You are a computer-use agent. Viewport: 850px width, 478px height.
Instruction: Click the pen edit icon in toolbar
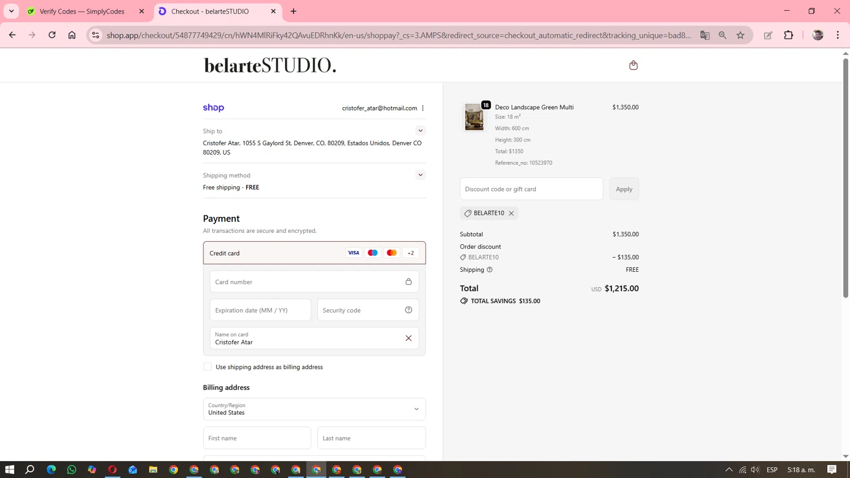pos(768,35)
